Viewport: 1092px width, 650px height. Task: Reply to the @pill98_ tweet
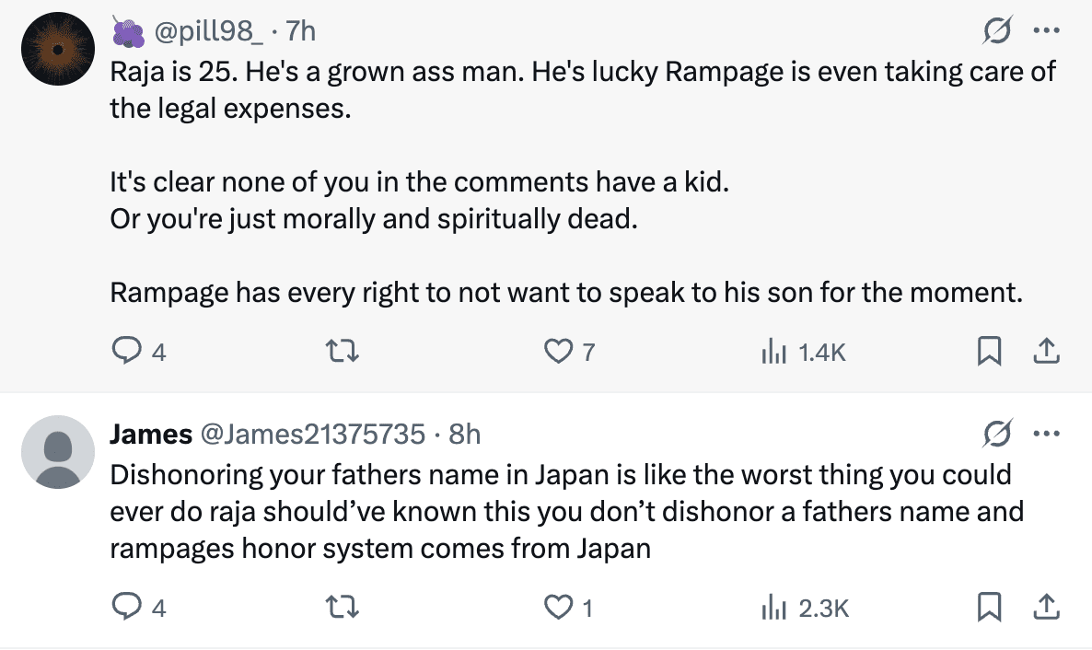point(126,351)
